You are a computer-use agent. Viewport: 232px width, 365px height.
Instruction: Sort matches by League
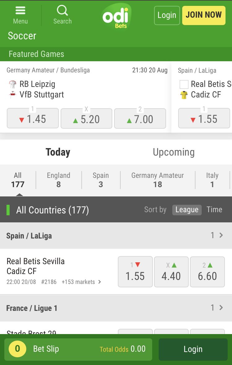point(187,210)
